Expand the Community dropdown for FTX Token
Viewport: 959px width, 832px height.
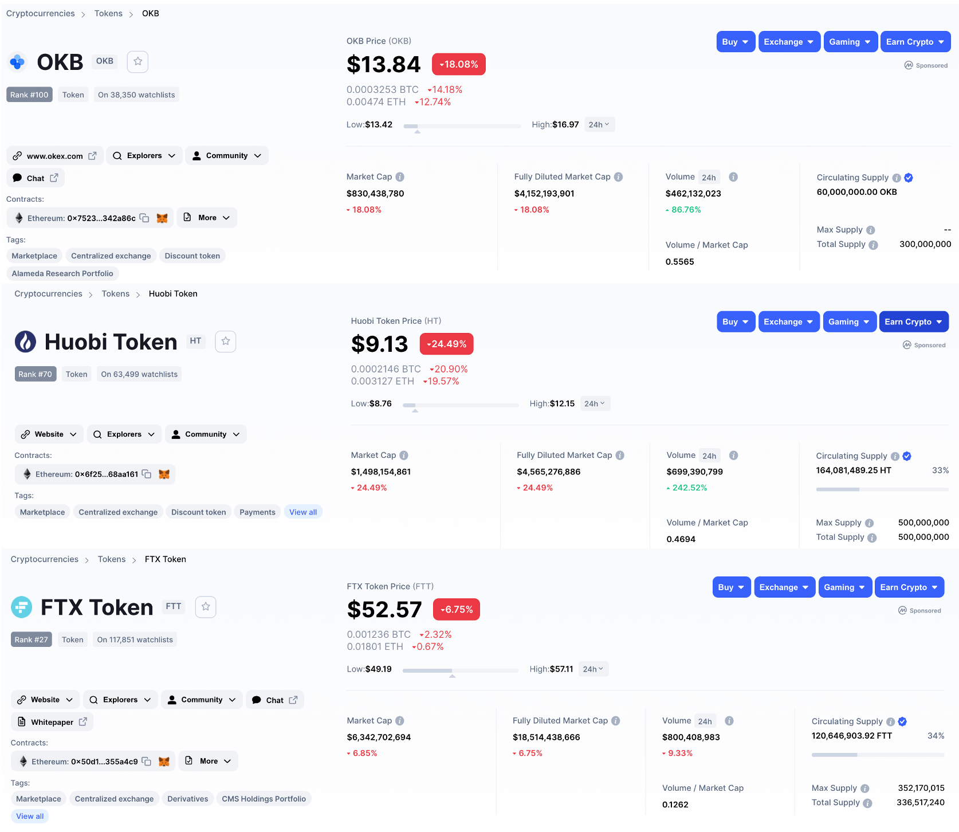[x=201, y=699]
